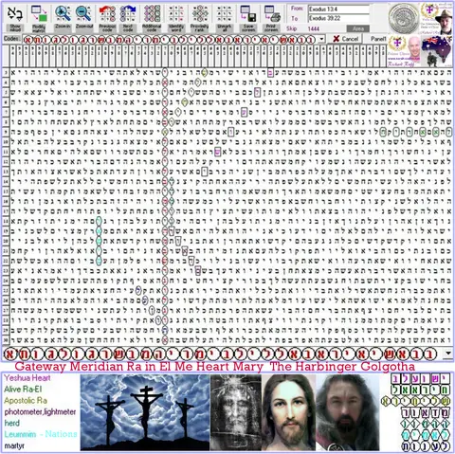Click the Area button
The image size is (455, 454).
click(358, 28)
